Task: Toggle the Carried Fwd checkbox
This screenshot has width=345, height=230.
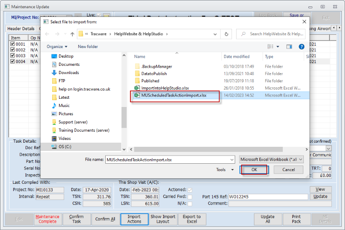Action: click(x=190, y=197)
